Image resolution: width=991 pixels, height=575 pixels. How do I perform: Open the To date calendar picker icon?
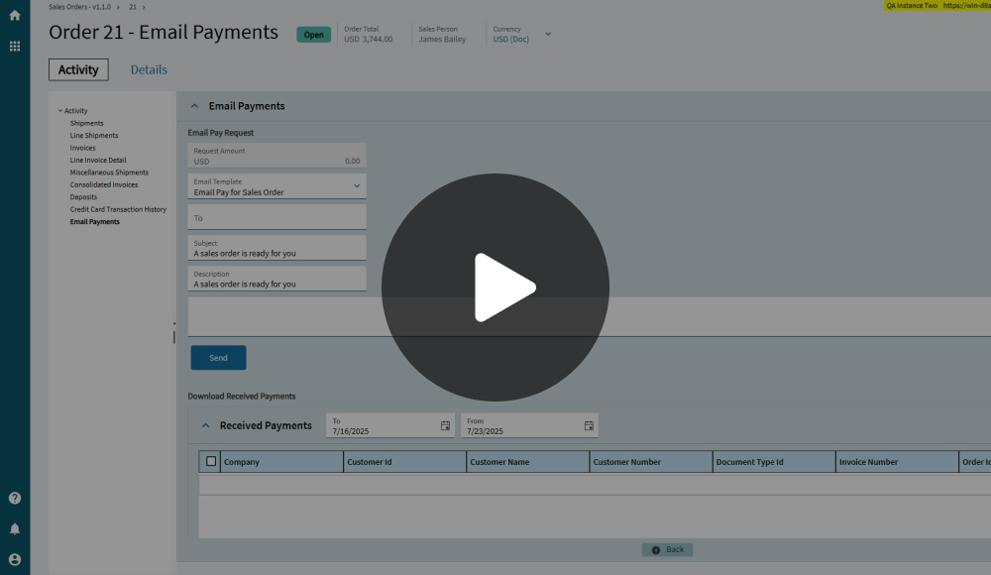[x=445, y=426]
